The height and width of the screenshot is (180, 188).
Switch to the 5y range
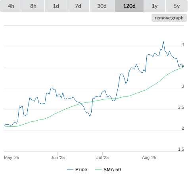tap(176, 6)
